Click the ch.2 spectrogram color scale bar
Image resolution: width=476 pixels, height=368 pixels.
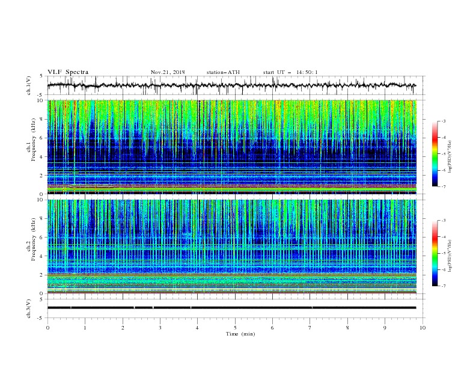pos(435,253)
